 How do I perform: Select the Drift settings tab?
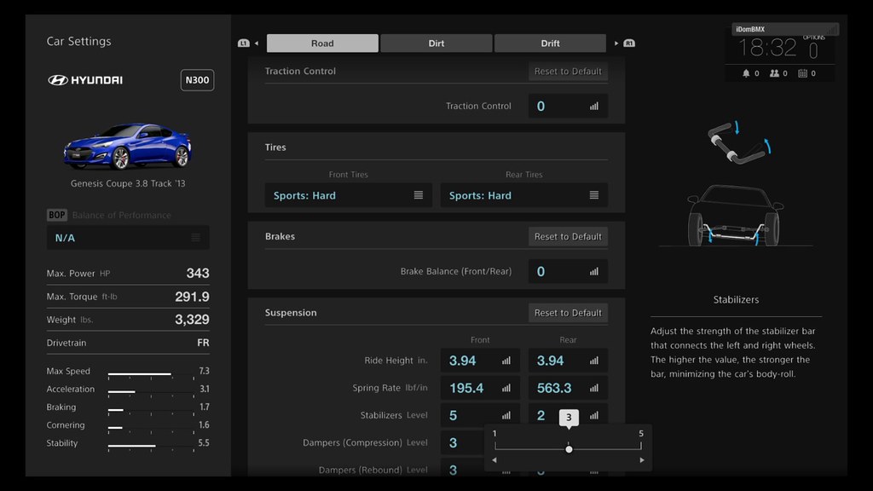(550, 43)
